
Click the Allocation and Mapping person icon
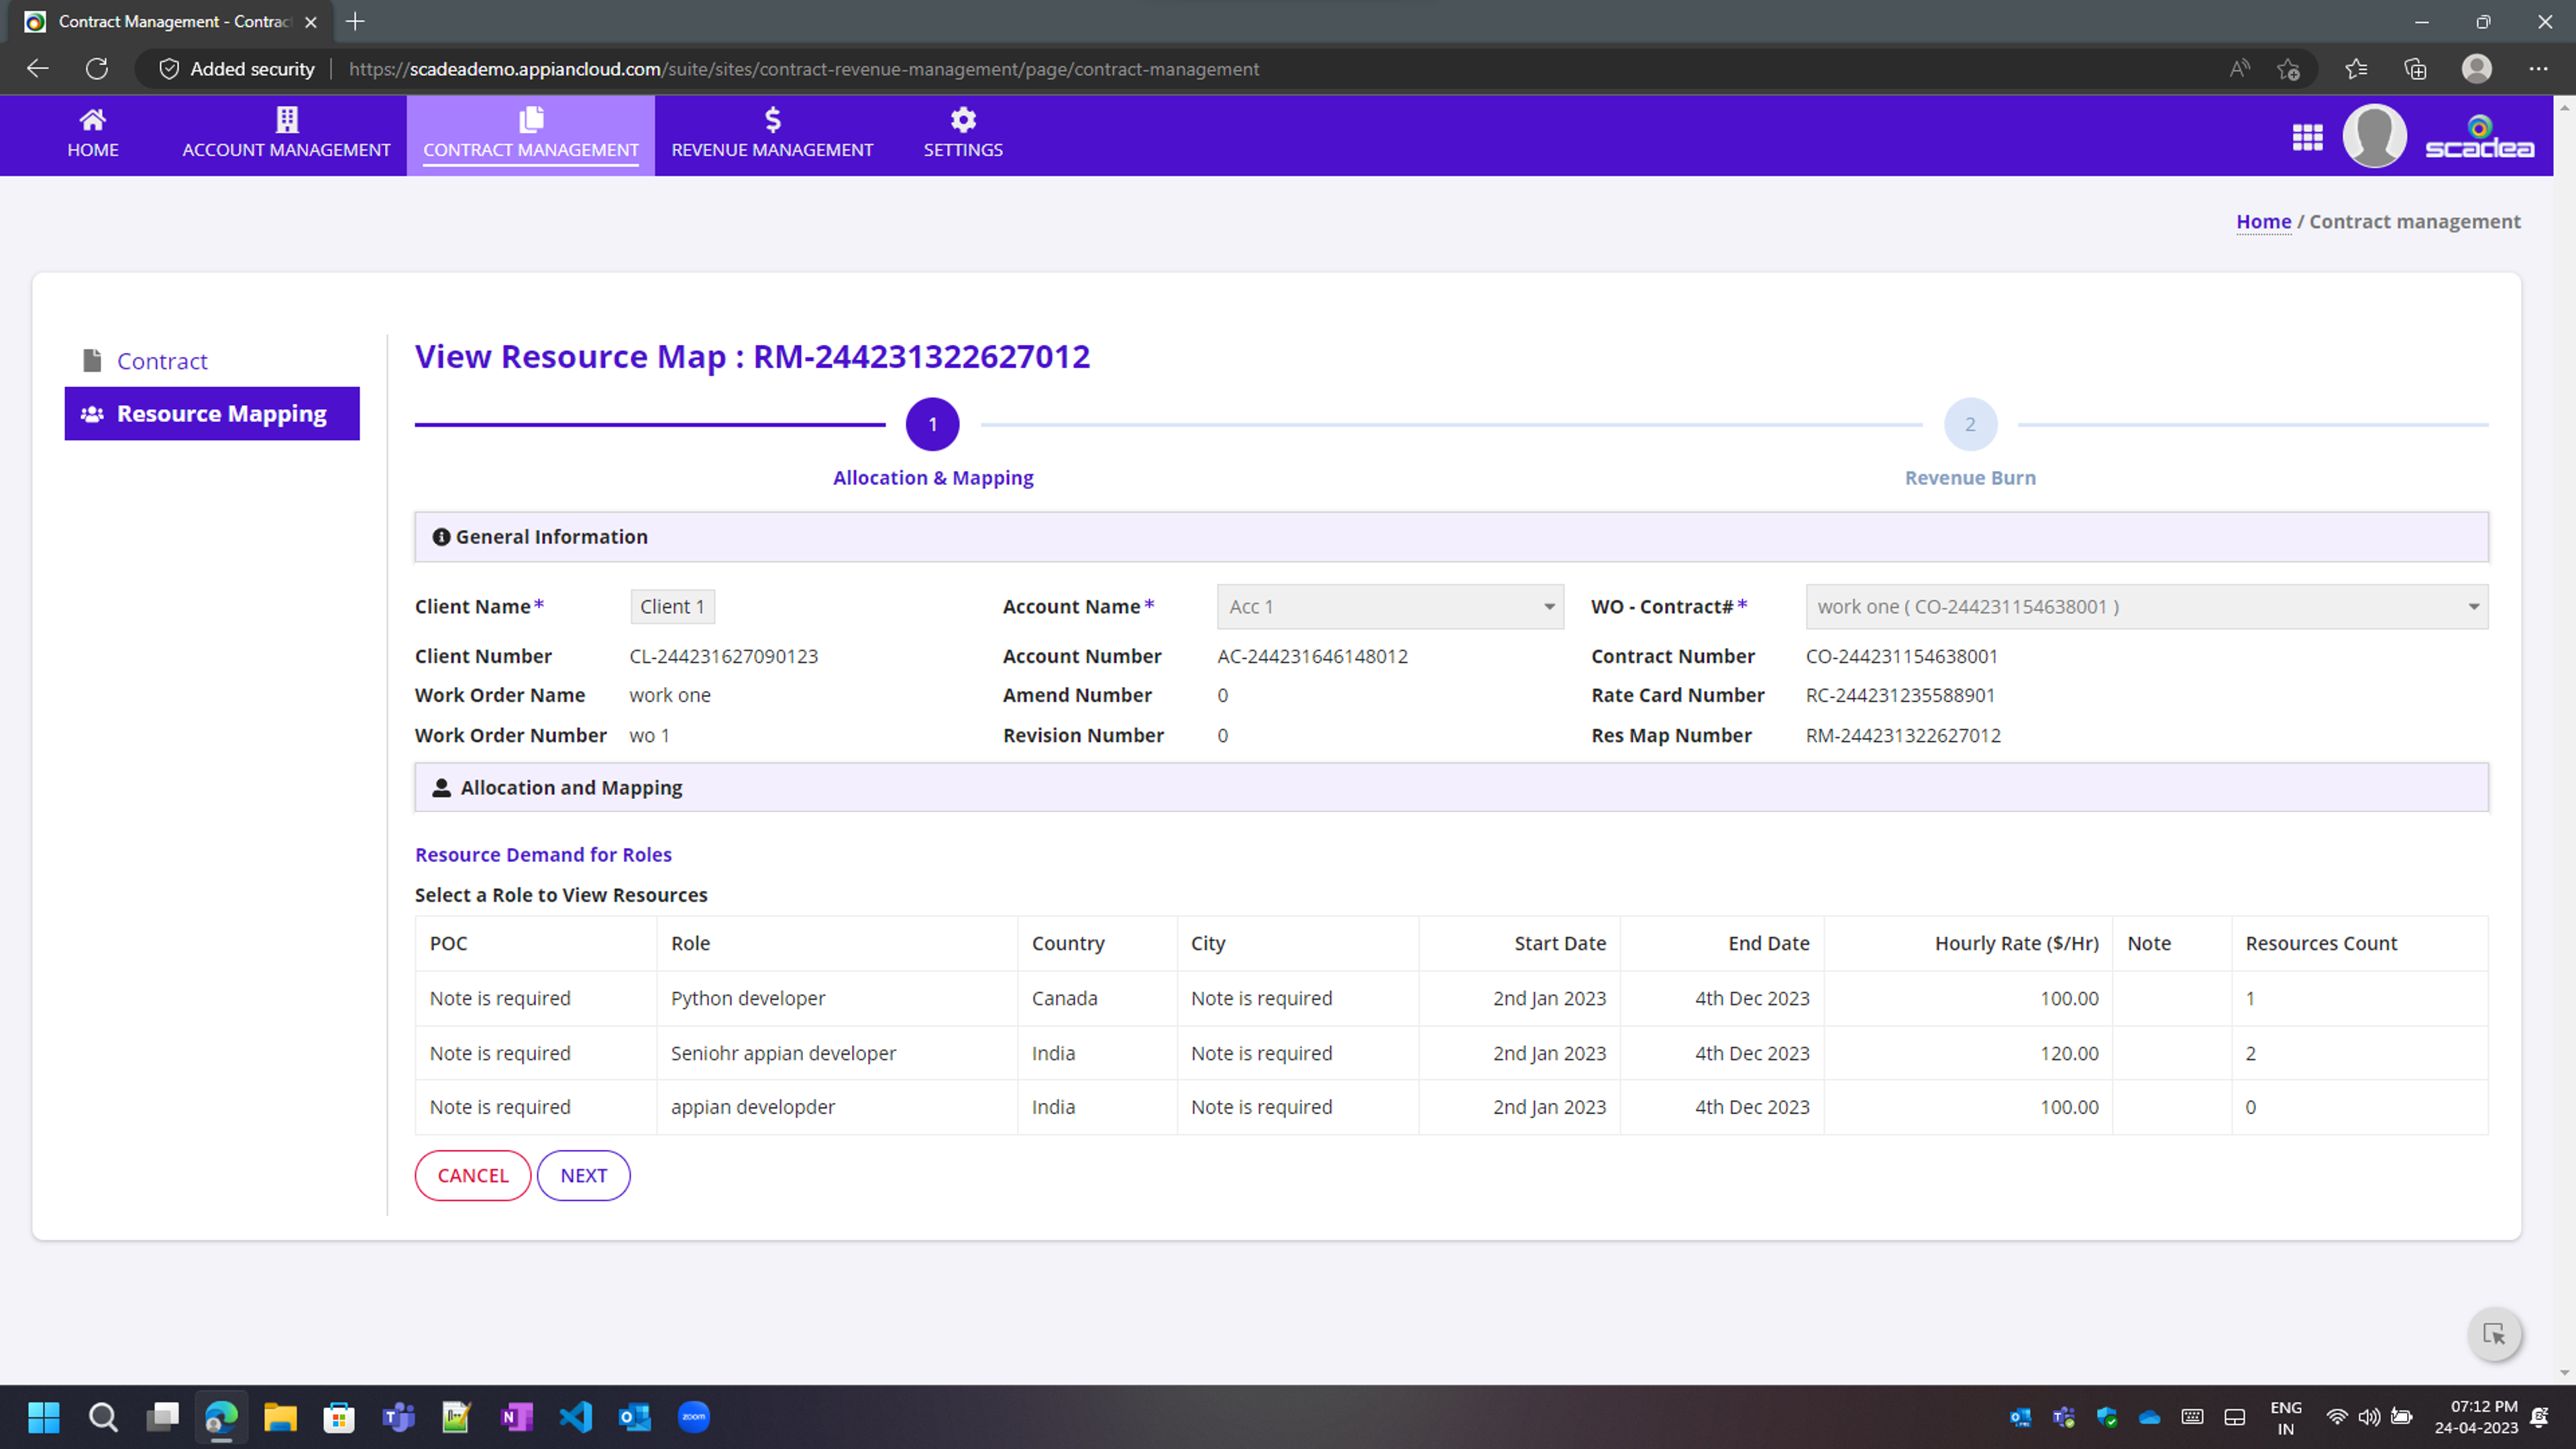pos(441,787)
